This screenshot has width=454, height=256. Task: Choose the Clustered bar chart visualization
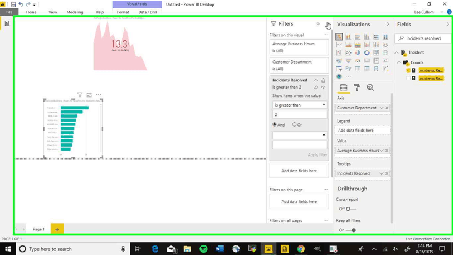click(358, 37)
